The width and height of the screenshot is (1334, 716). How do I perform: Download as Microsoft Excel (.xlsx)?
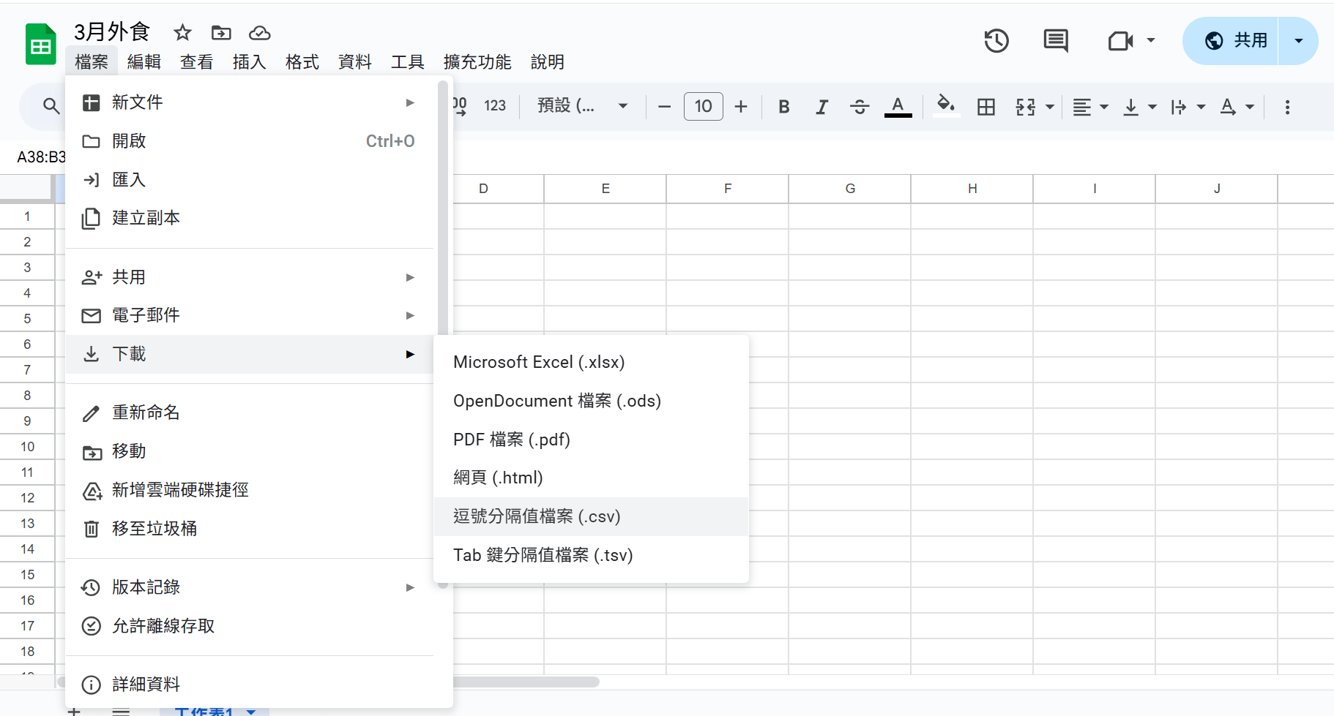(592, 362)
